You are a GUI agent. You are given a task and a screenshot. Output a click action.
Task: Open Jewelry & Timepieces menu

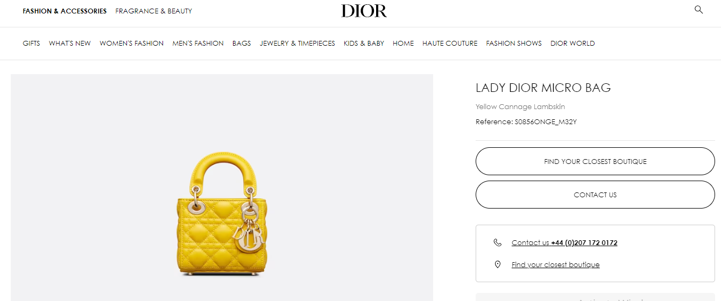[x=298, y=44]
